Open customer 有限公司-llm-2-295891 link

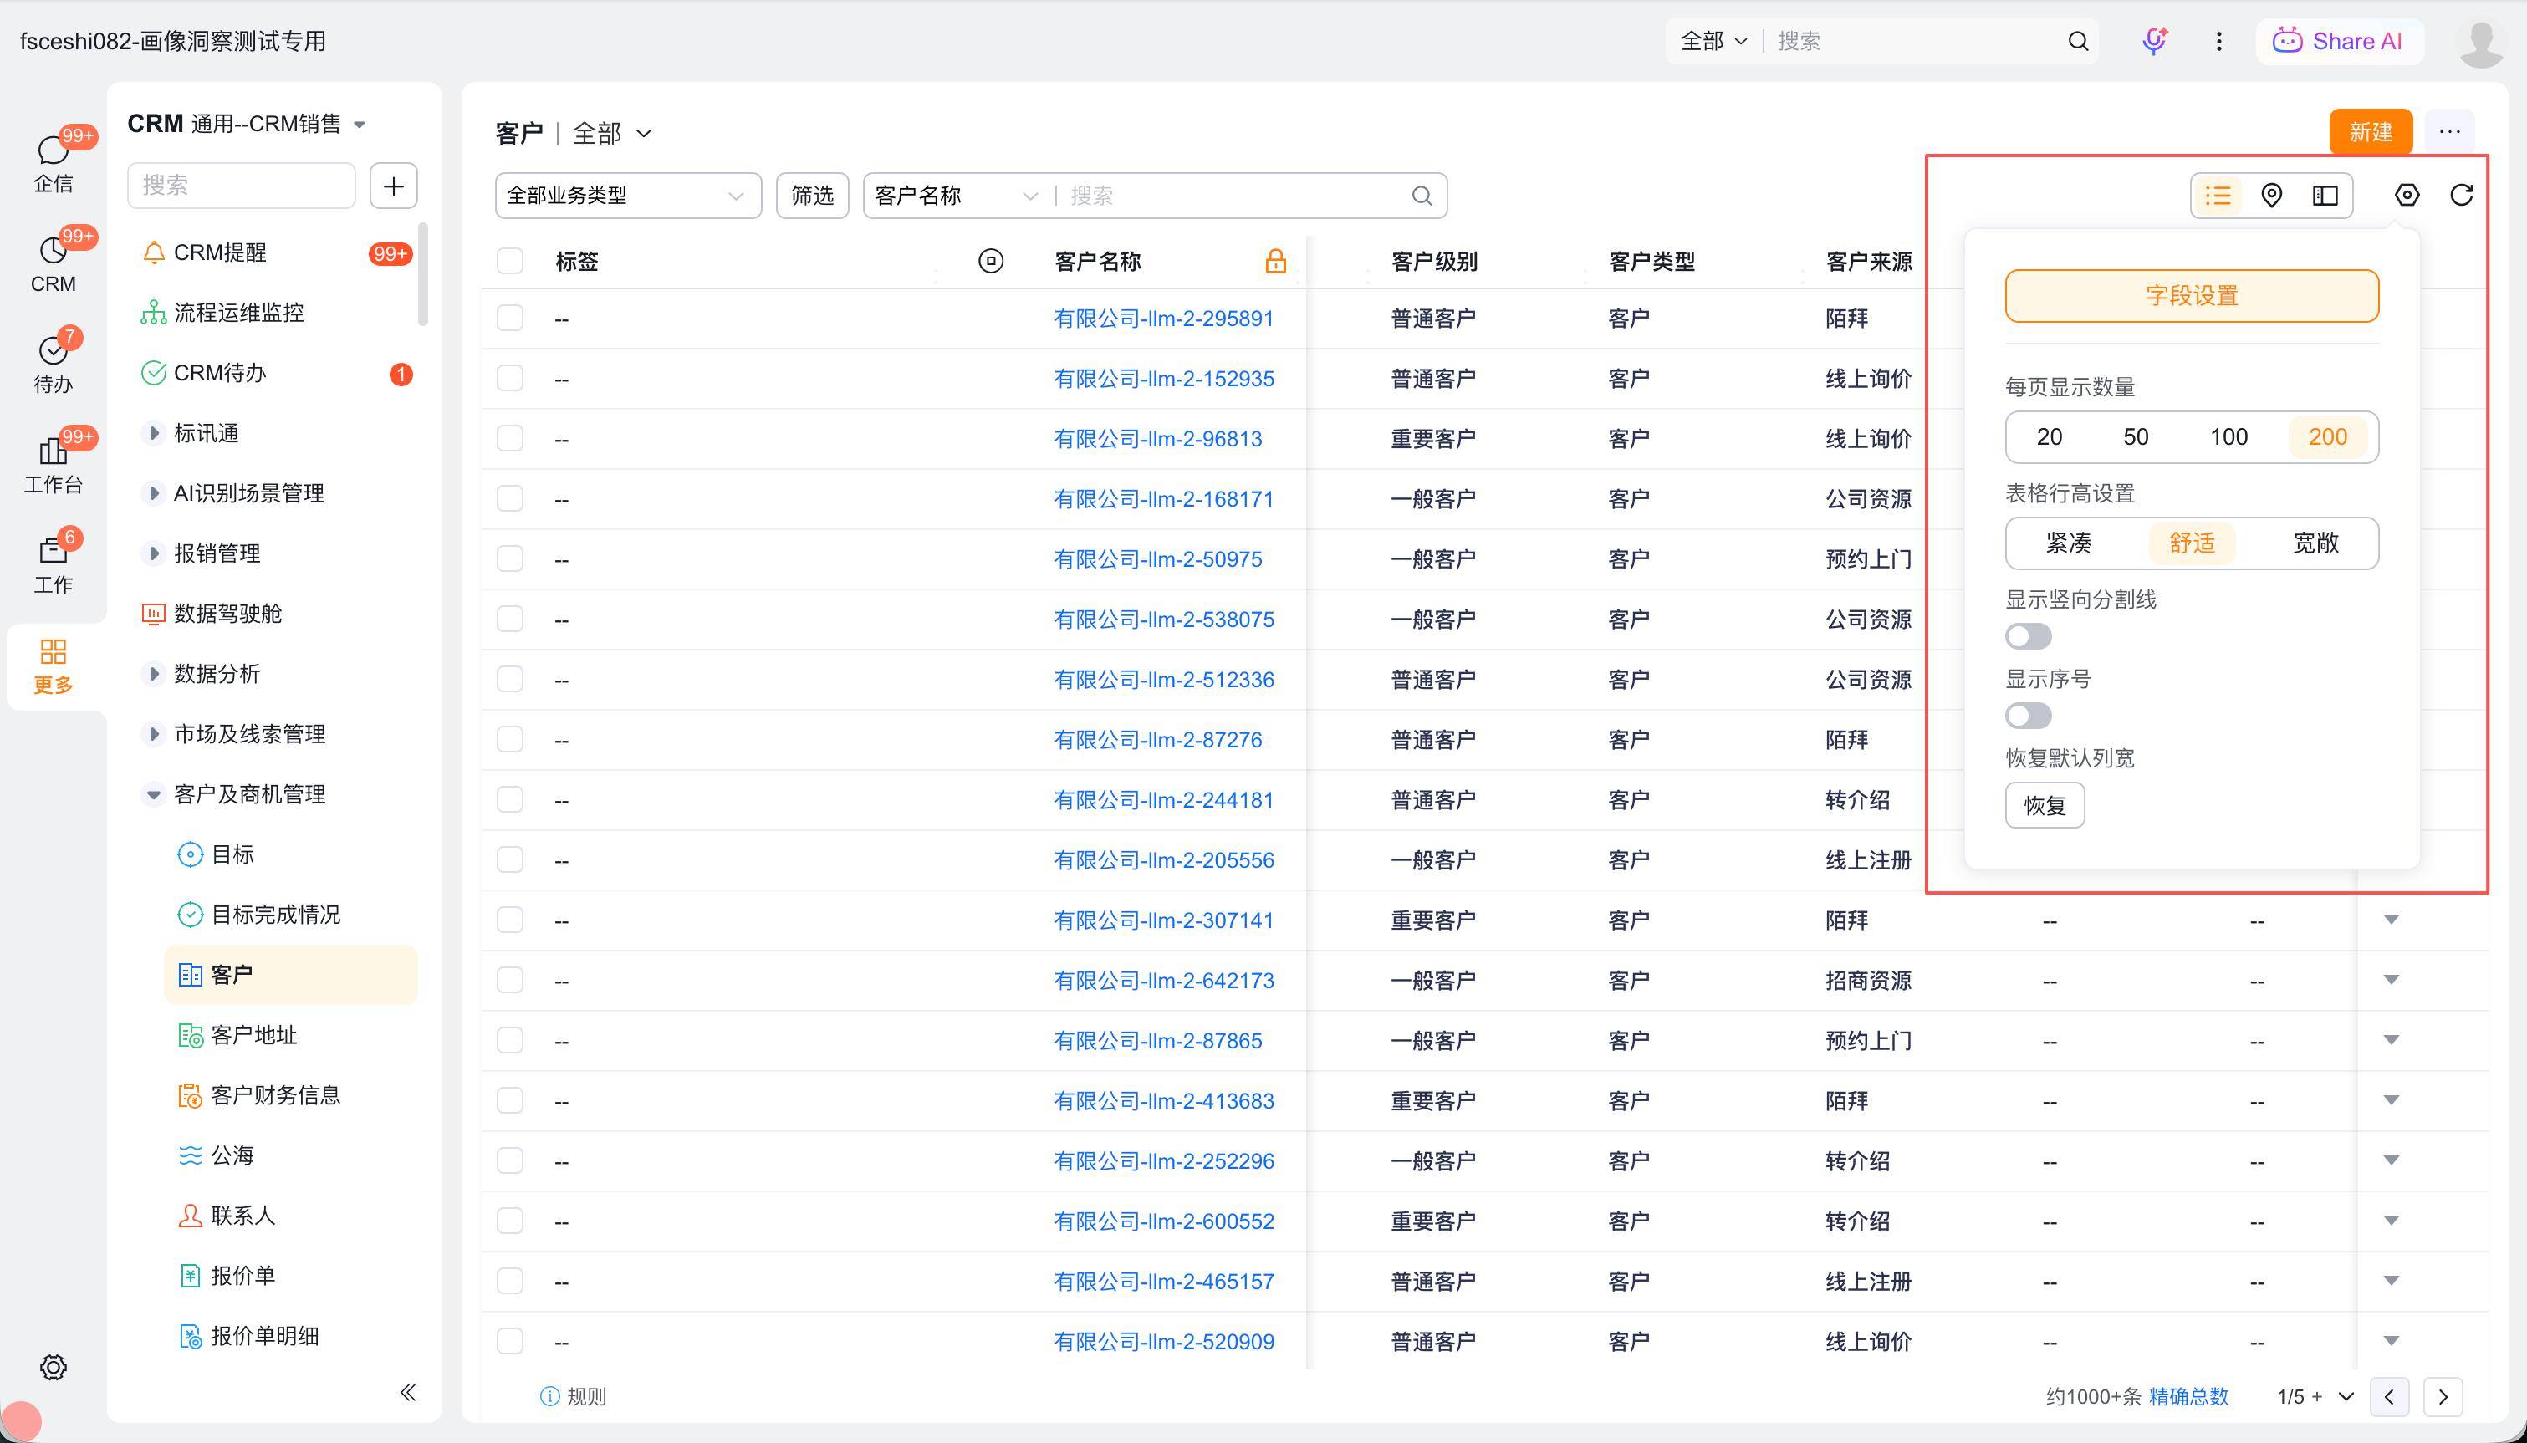pos(1162,319)
